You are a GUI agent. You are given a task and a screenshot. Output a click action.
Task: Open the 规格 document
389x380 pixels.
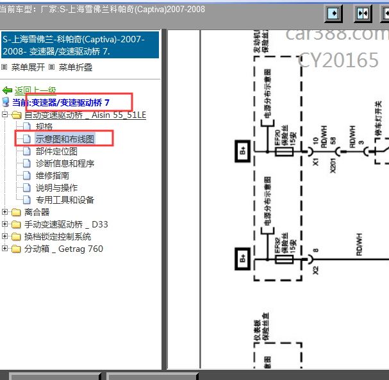tap(44, 127)
